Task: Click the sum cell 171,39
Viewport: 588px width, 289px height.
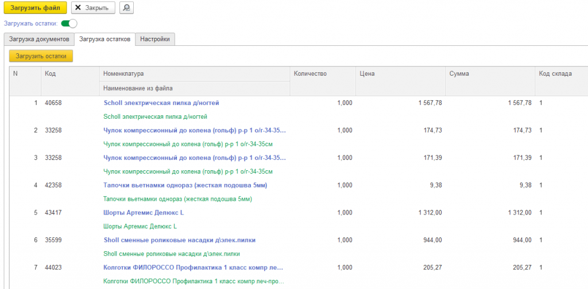Action: point(523,158)
